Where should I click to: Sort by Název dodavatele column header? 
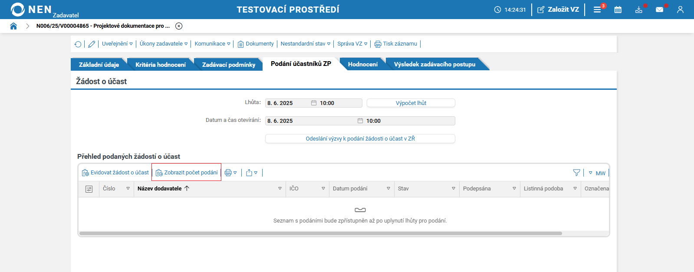click(164, 188)
